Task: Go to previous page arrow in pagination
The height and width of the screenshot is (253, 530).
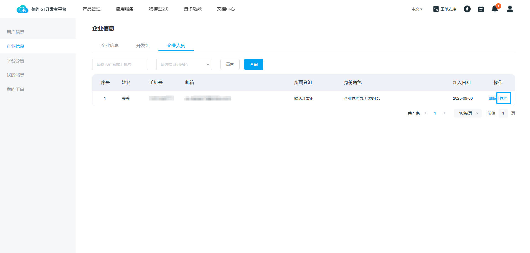Action: [426, 113]
